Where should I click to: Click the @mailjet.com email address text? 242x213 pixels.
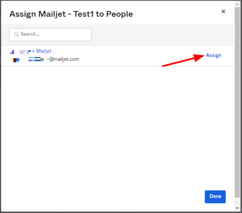pos(64,59)
